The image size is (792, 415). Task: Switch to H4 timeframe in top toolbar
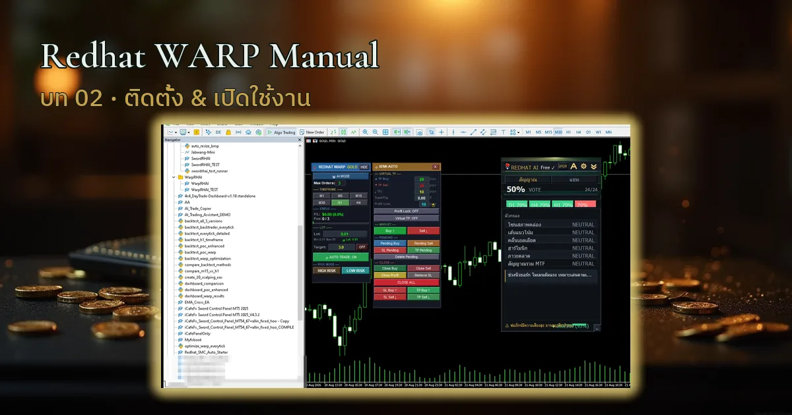pyautogui.click(x=578, y=132)
